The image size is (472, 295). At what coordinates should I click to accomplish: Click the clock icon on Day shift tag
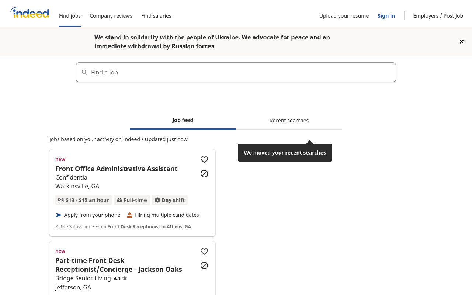pos(157,200)
